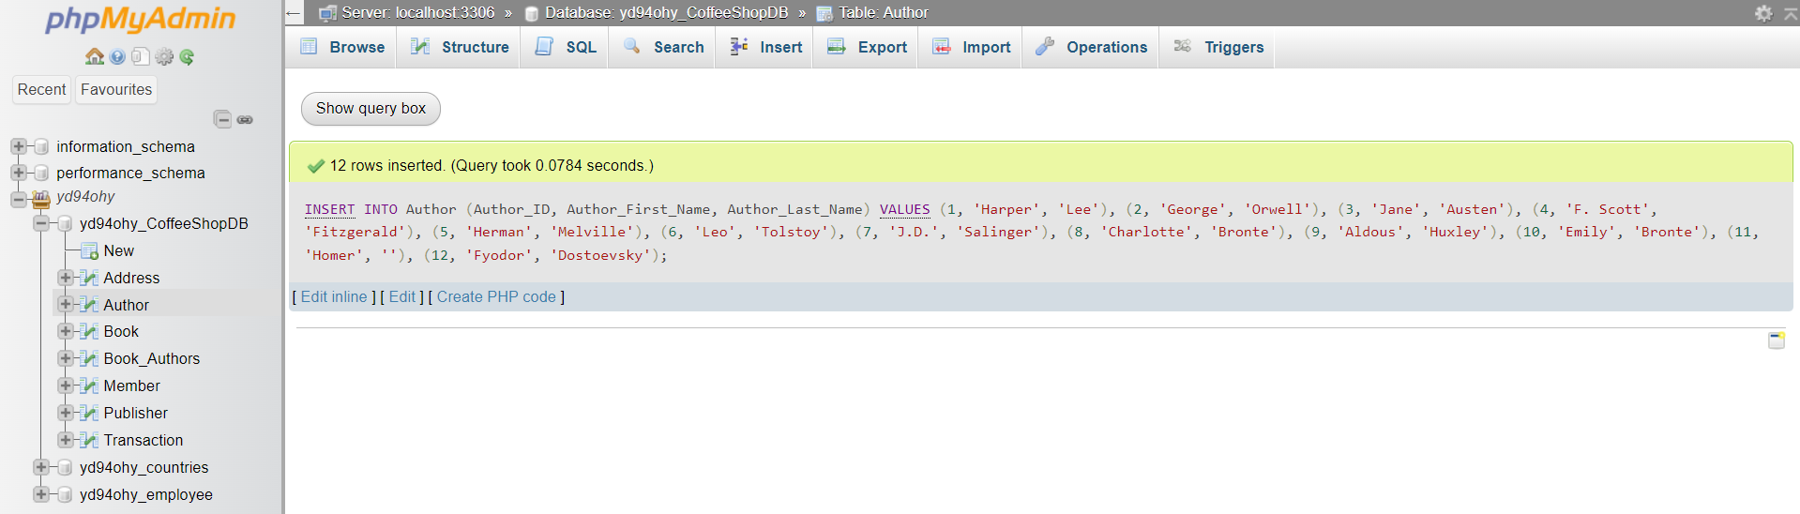Expand the yd94ohy_employee database
1800x514 pixels.
tap(41, 494)
